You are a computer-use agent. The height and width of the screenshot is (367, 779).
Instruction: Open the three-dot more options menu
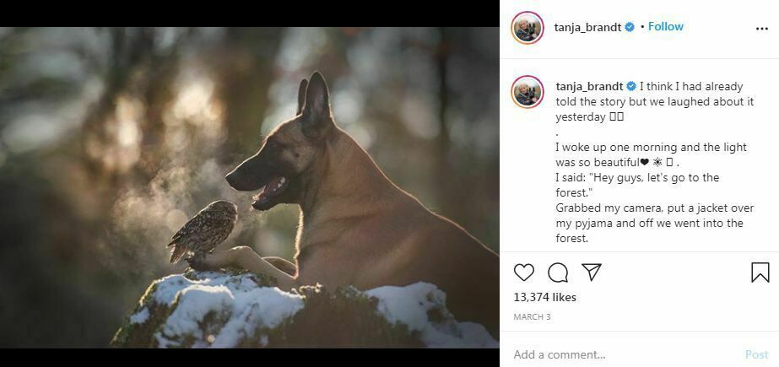point(761,29)
